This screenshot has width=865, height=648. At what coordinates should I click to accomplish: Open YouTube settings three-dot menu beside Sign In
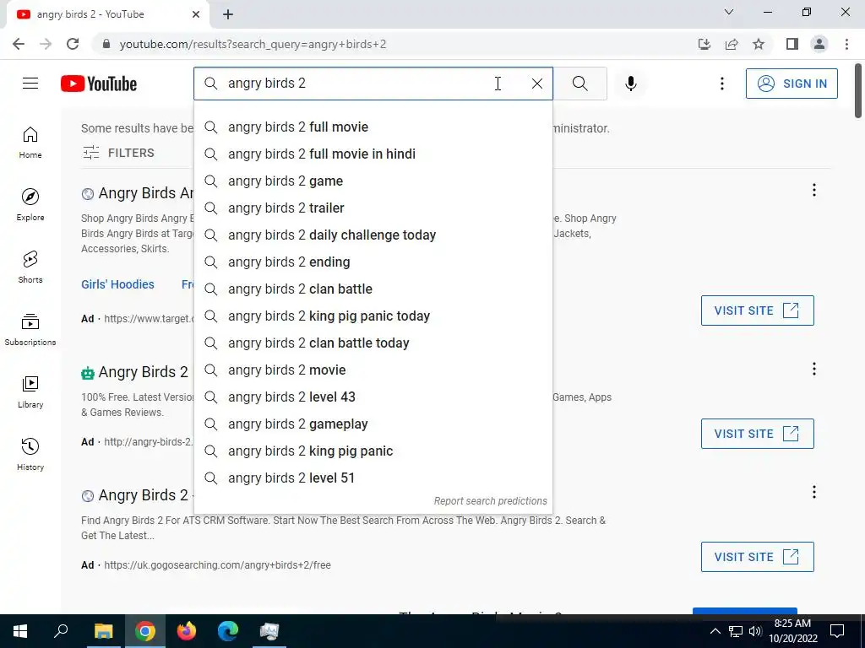tap(721, 84)
